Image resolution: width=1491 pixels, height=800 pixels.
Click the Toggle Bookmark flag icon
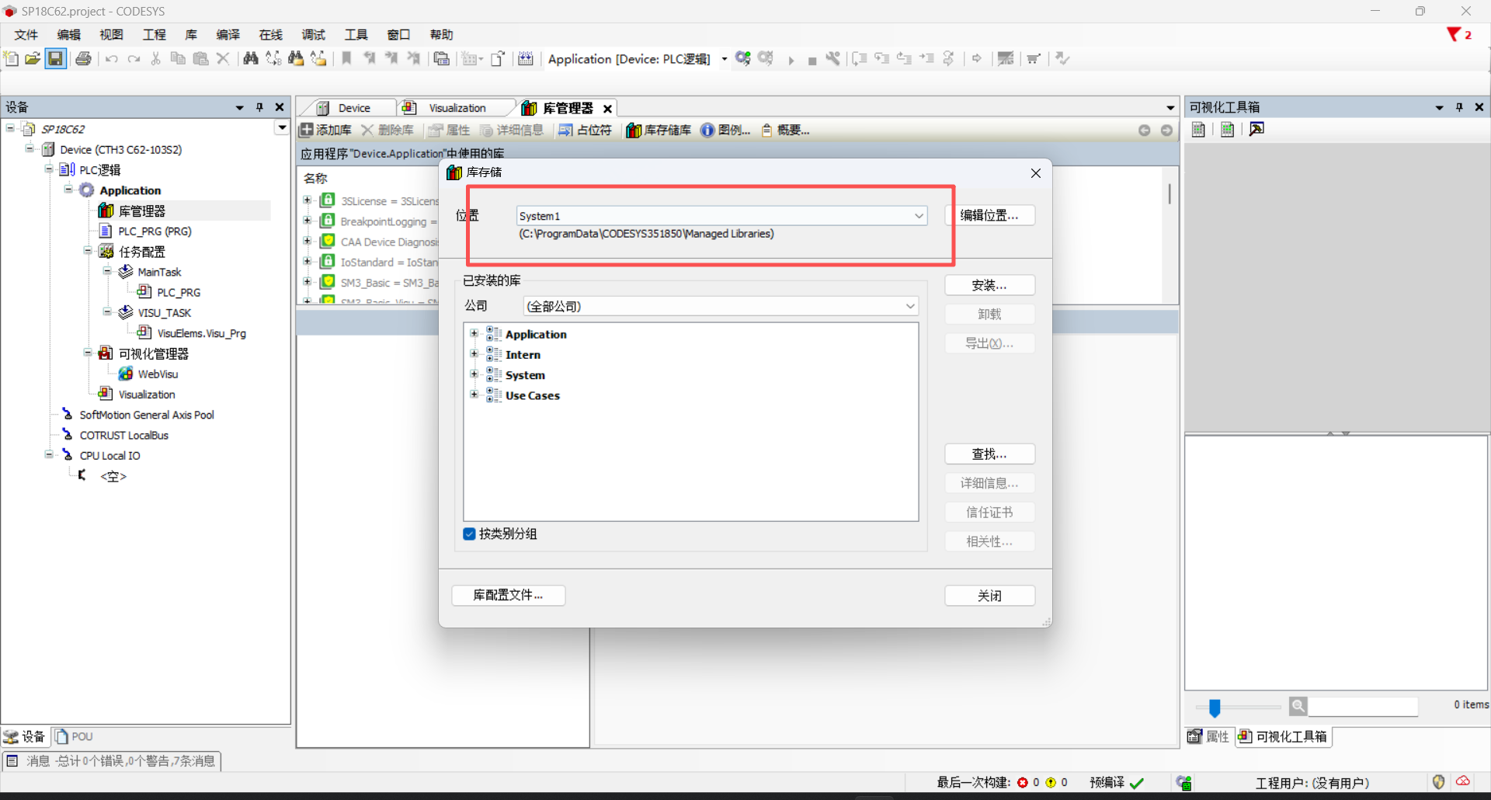click(x=347, y=58)
